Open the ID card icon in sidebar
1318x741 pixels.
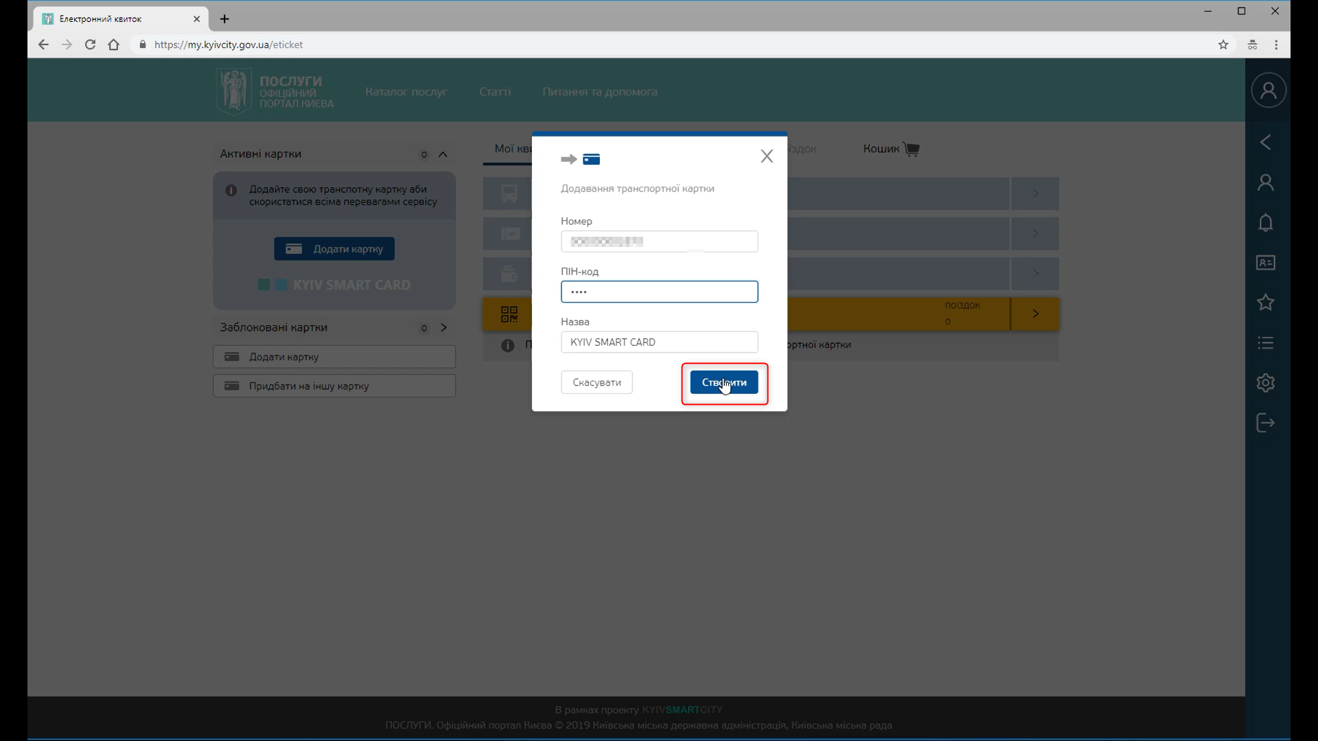(x=1265, y=263)
